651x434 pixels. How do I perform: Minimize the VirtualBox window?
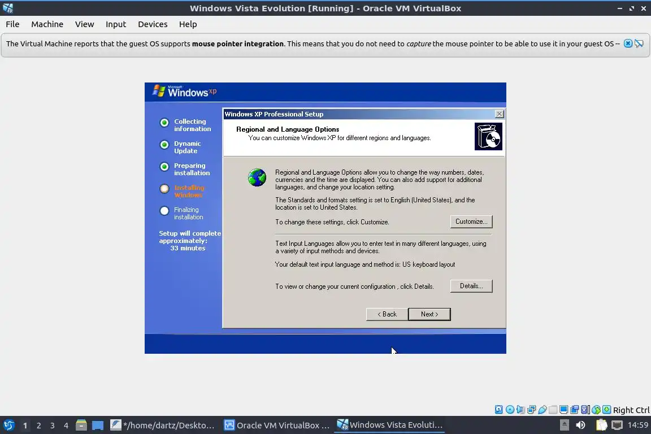[x=619, y=8]
